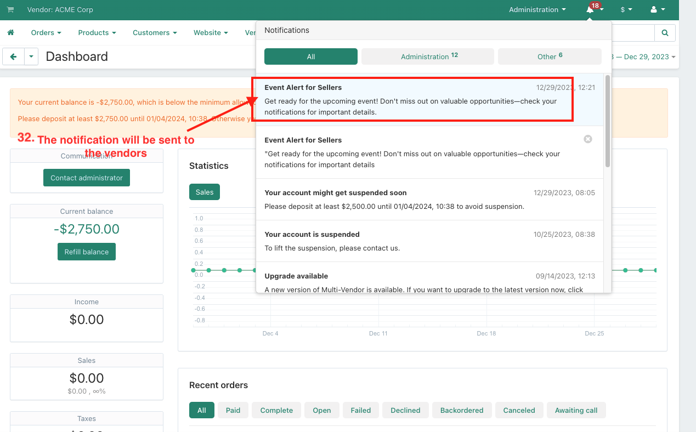Filter recent orders by Paid
The width and height of the screenshot is (696, 432).
pos(233,410)
